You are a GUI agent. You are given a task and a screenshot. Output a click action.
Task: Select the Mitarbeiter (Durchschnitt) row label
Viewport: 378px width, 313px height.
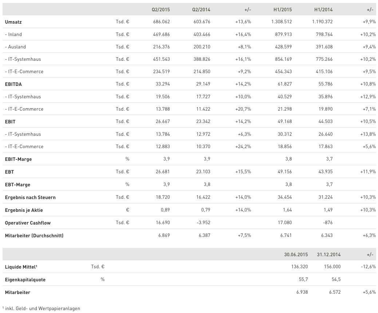[x=34, y=235]
